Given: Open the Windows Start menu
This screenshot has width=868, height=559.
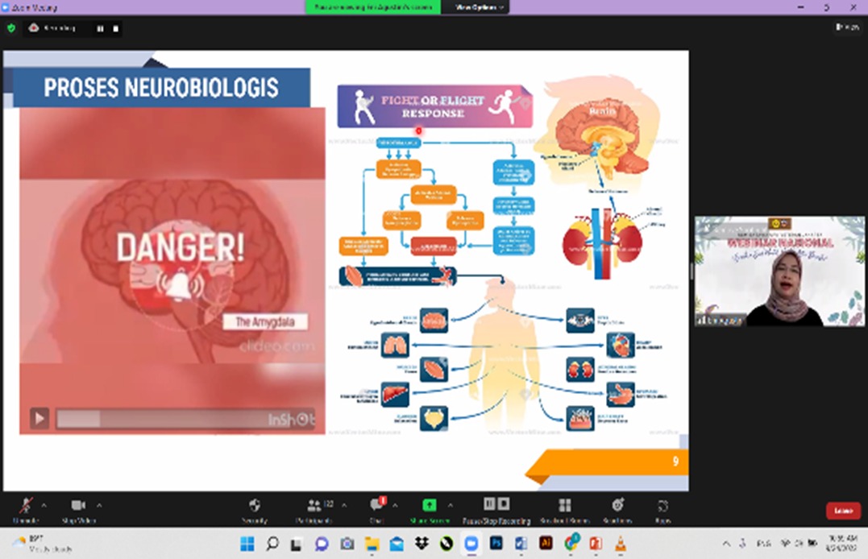Looking at the screenshot, I should [x=247, y=544].
